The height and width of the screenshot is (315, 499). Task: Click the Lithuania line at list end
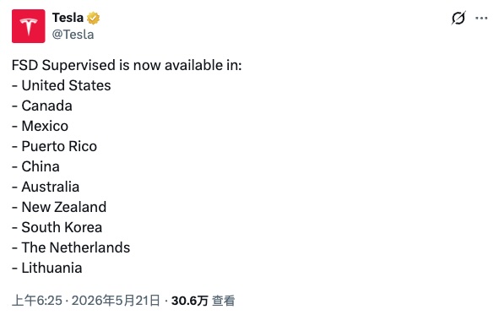(x=47, y=269)
